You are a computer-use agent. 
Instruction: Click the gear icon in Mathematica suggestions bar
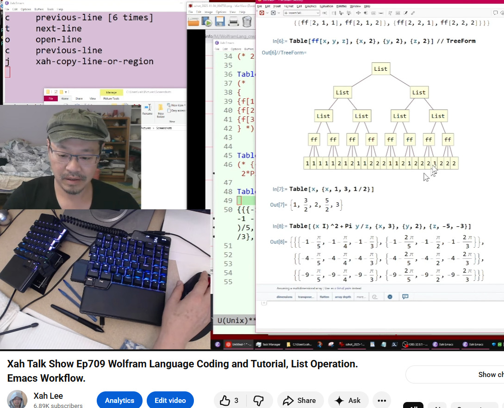[x=390, y=297]
